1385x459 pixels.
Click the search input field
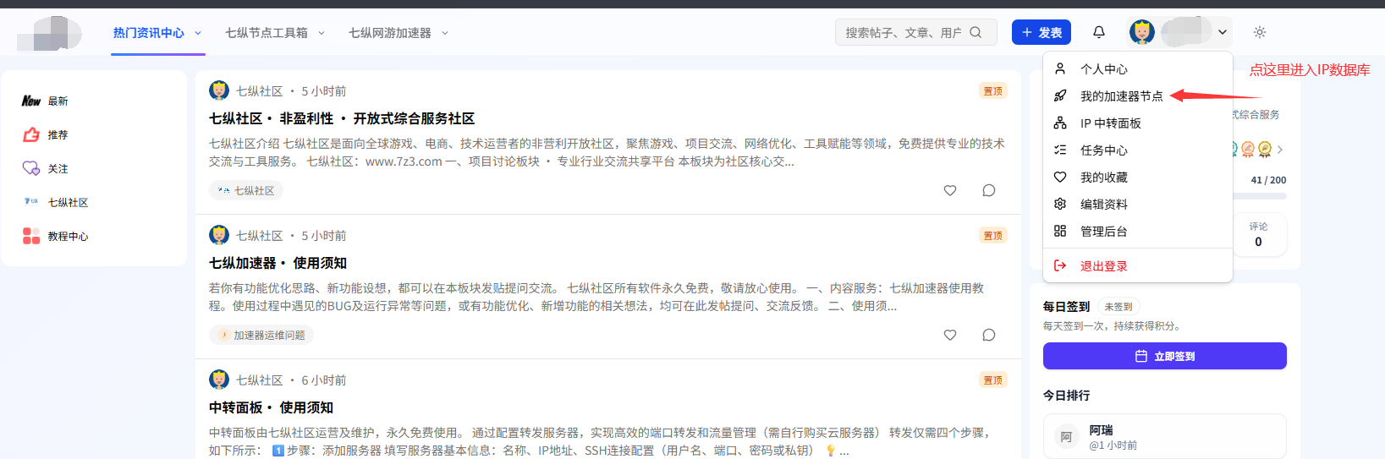(916, 32)
